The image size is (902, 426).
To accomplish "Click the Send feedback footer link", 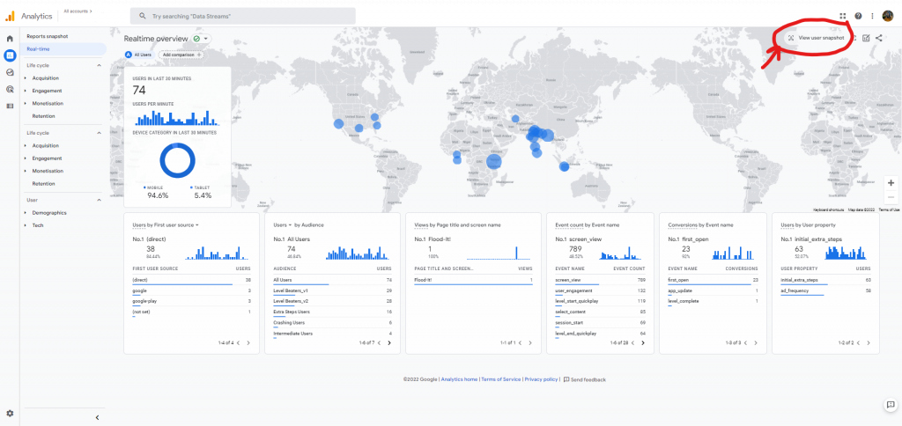I will click(x=585, y=379).
